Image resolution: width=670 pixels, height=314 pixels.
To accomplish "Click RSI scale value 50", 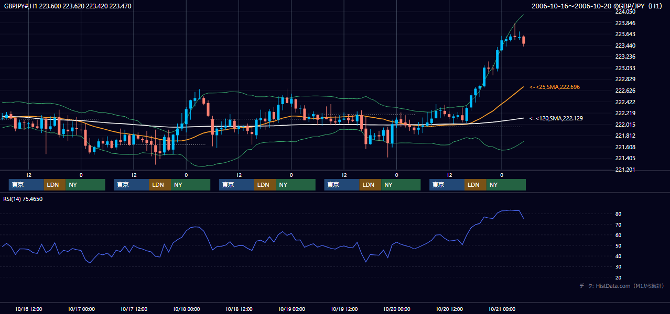I will click(x=618, y=245).
